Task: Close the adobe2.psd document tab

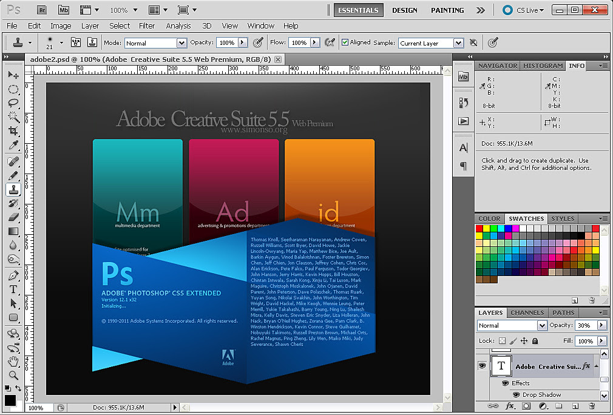Action: click(x=277, y=59)
